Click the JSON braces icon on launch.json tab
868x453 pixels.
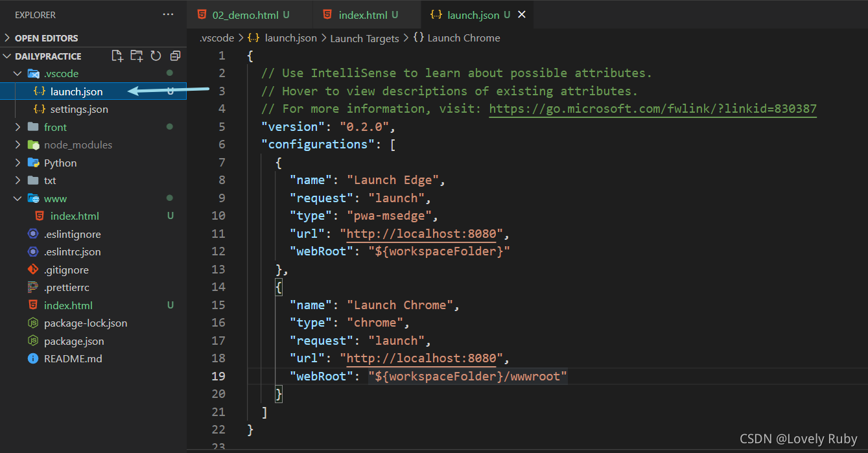pos(436,14)
